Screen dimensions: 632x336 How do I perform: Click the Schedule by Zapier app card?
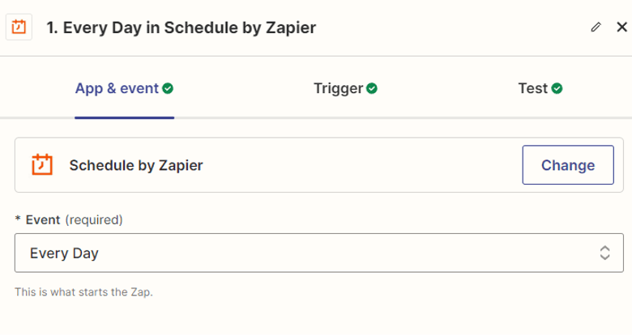318,165
